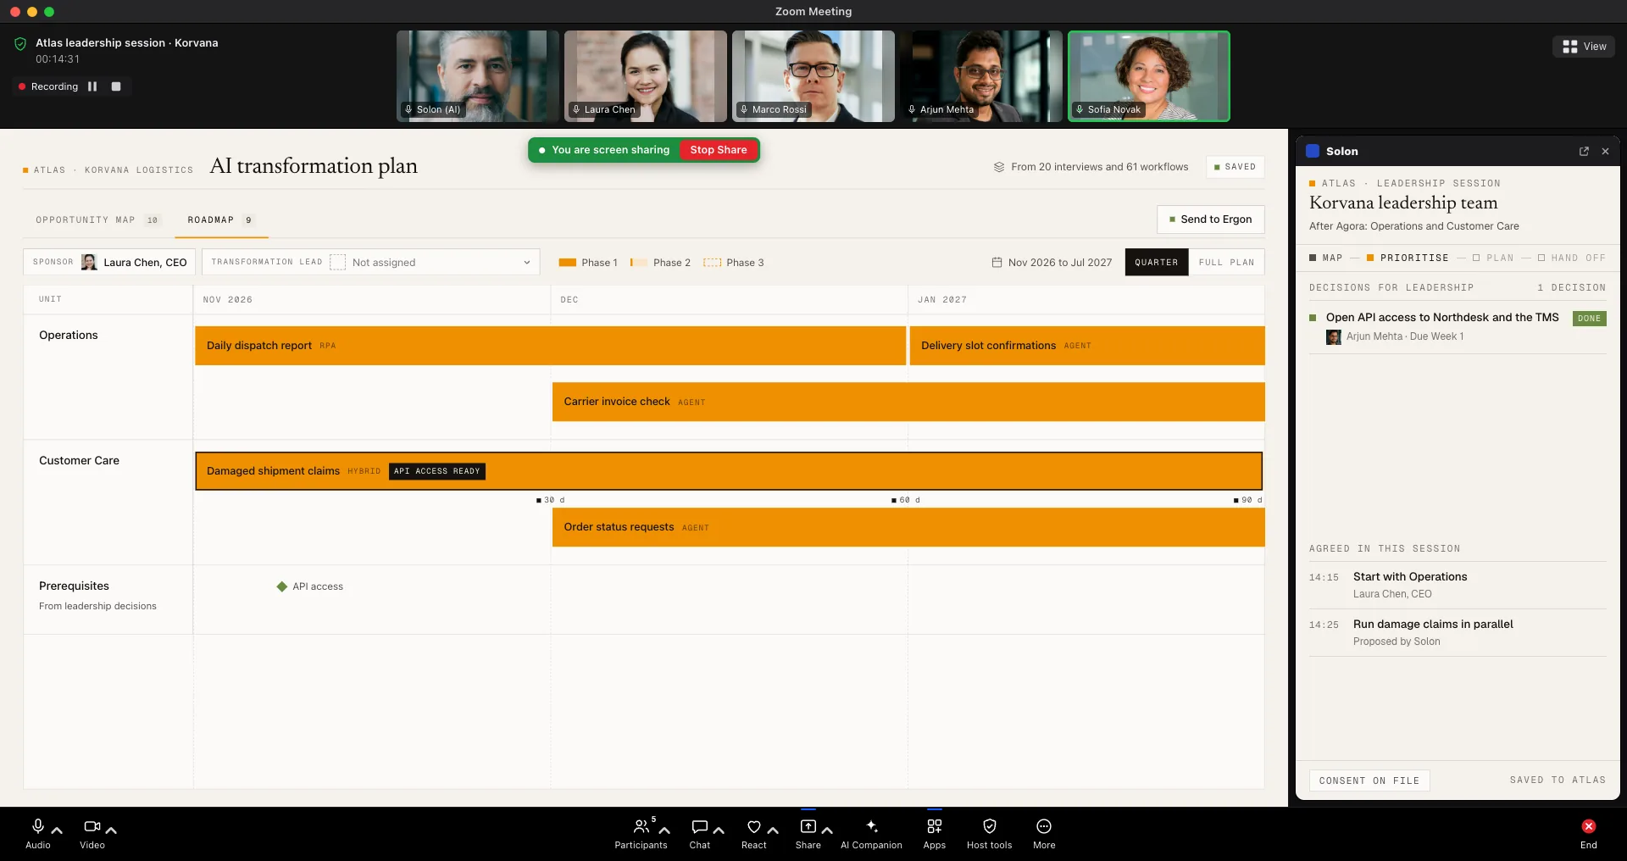The width and height of the screenshot is (1627, 861).
Task: Click the Phase 1 legend swatch
Action: click(x=567, y=263)
